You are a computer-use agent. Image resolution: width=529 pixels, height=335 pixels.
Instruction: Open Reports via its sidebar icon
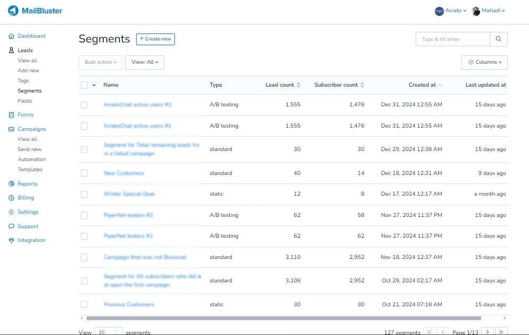(x=11, y=183)
